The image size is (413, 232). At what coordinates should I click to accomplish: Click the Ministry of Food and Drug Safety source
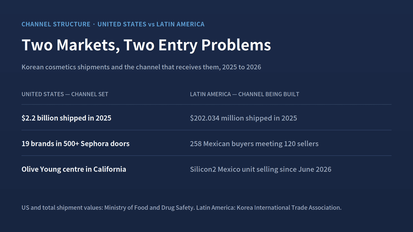[149, 208]
